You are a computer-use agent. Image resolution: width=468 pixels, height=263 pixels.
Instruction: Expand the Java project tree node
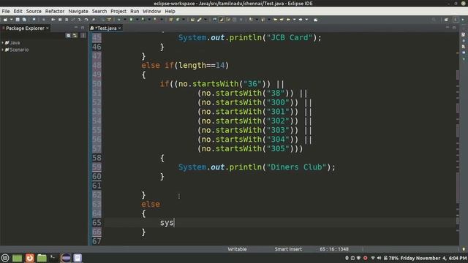pos(3,42)
